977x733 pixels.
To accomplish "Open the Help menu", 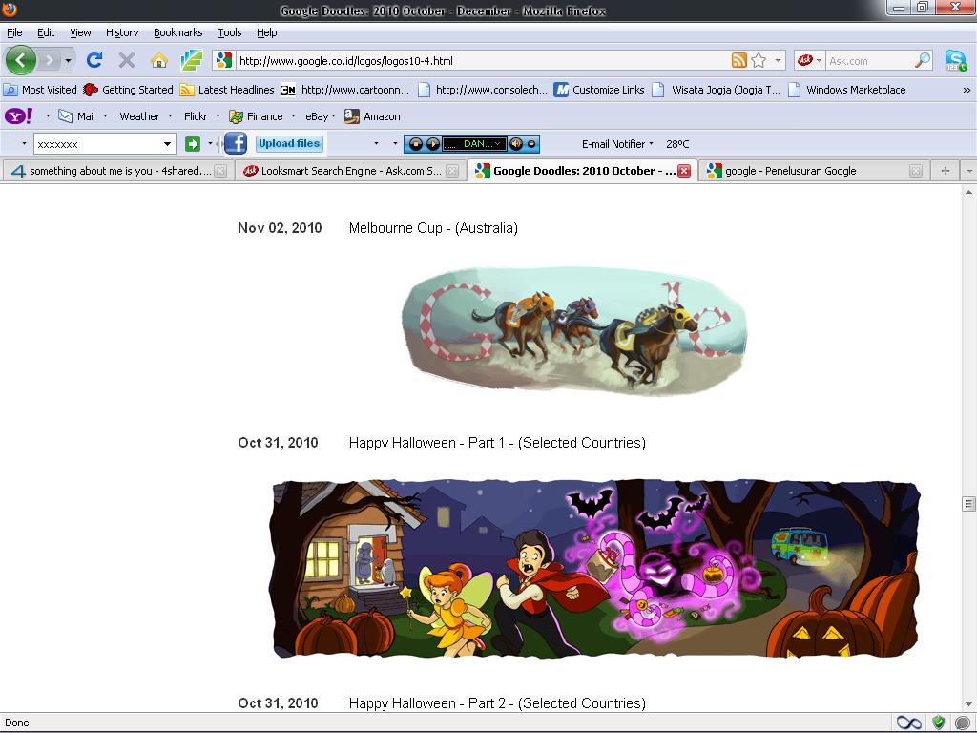I will [267, 32].
